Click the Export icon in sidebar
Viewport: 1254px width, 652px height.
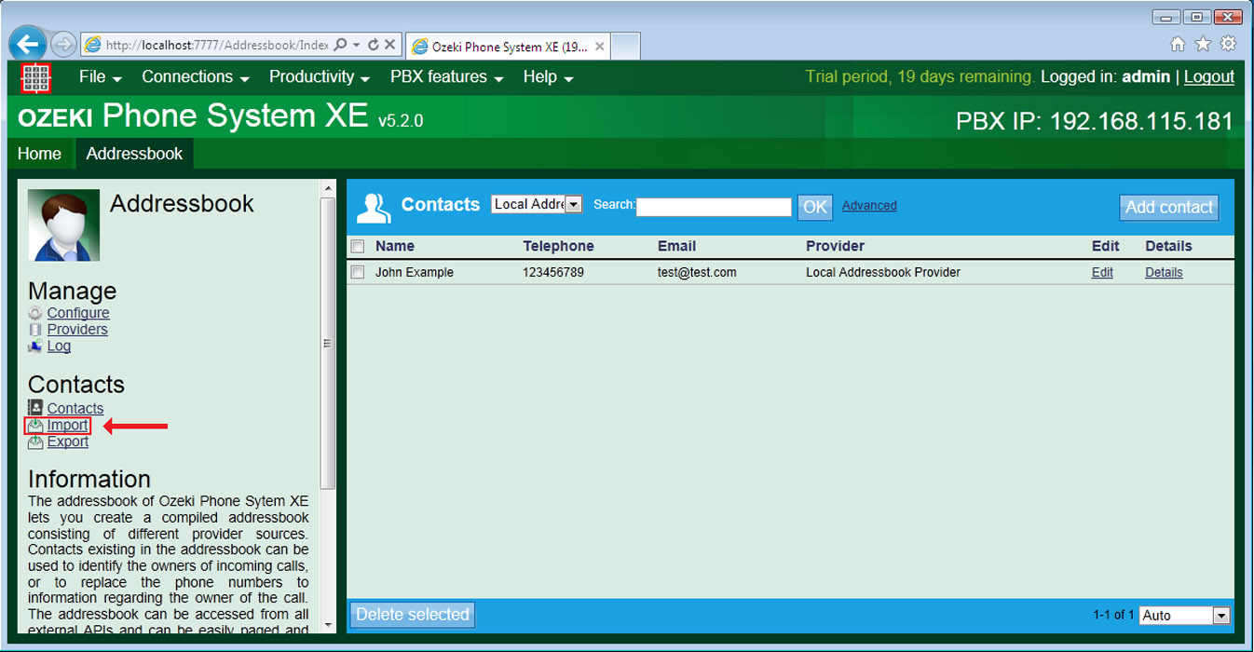[35, 441]
